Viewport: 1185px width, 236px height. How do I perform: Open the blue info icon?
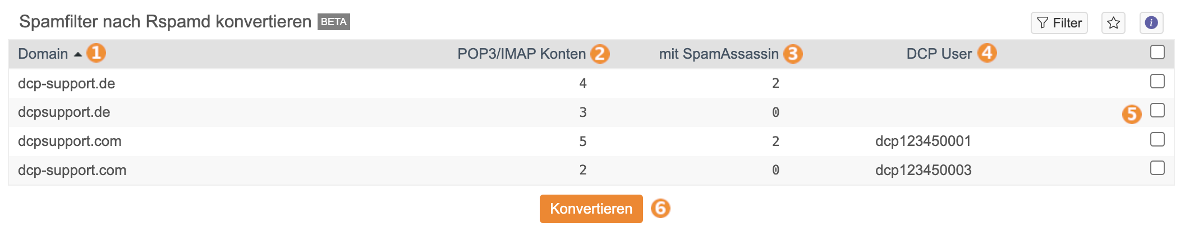pyautogui.click(x=1151, y=23)
